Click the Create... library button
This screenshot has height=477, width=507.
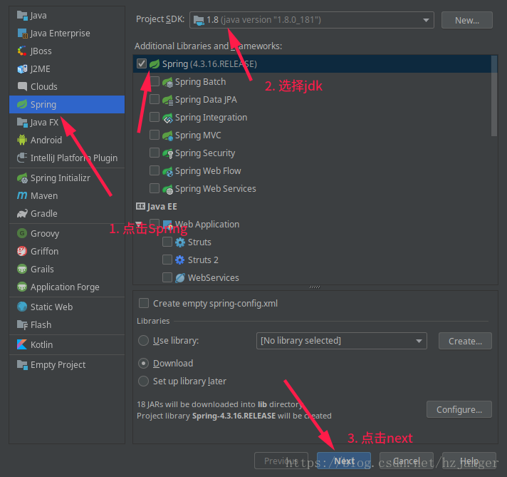(x=465, y=341)
